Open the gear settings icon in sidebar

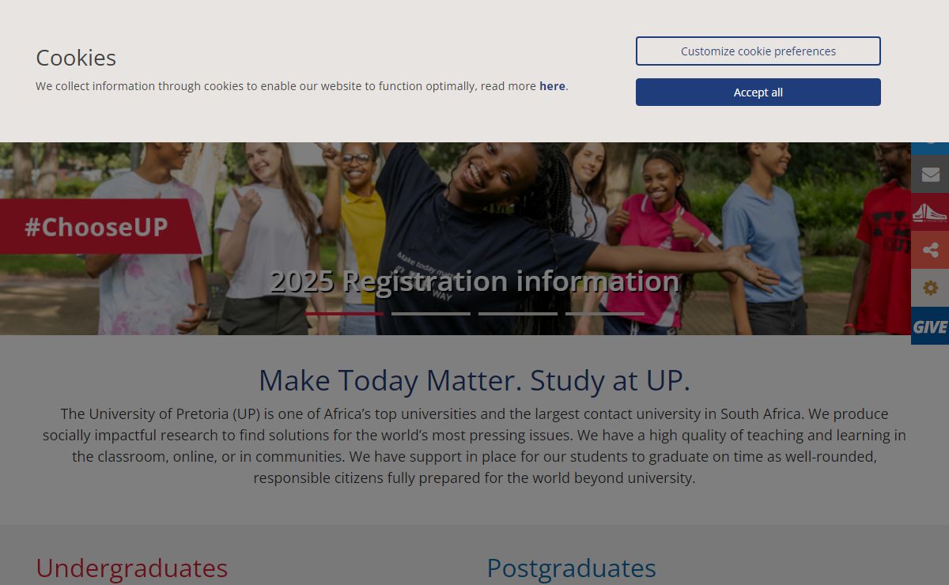click(x=930, y=288)
